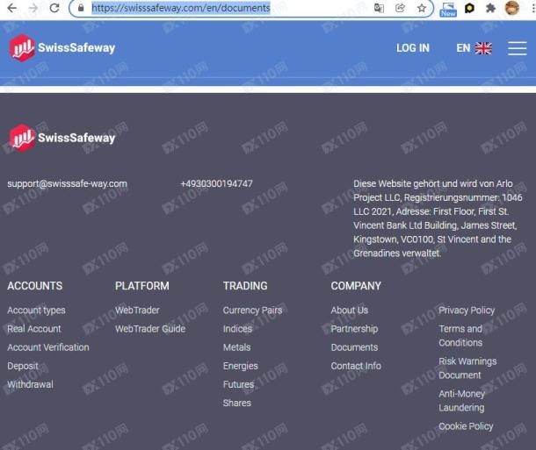The height and width of the screenshot is (450, 536).
Task: Open the Real Account link
Action: (34, 329)
